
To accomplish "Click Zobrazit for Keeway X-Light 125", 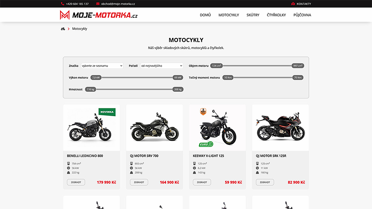I will [x=202, y=182].
